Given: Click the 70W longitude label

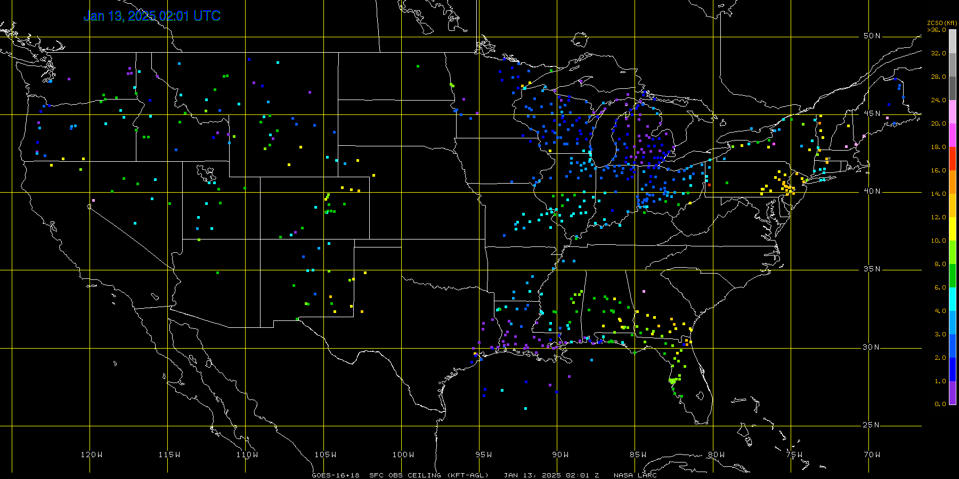Looking at the screenshot, I should [872, 455].
